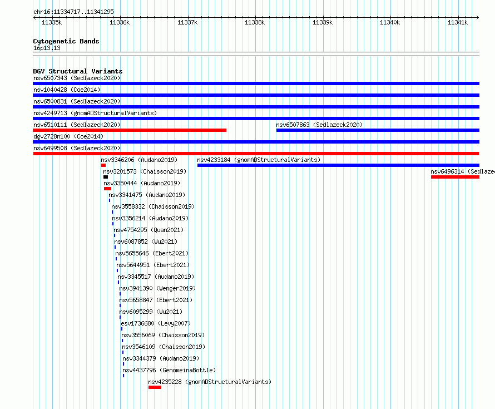Click the 11336k ruler tick label
This screenshot has height=409, width=495.
[120, 22]
